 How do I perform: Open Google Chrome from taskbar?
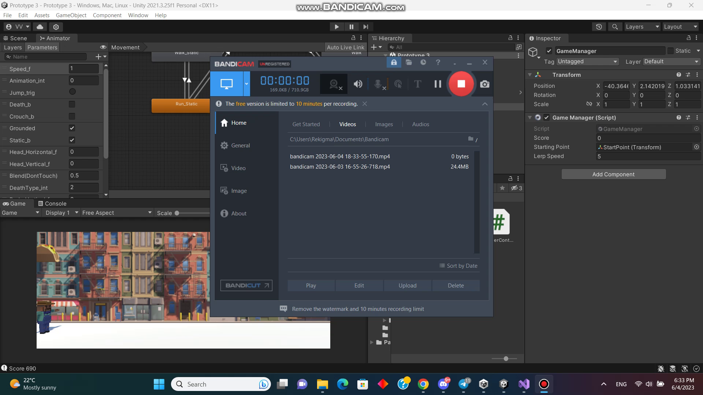(x=423, y=384)
